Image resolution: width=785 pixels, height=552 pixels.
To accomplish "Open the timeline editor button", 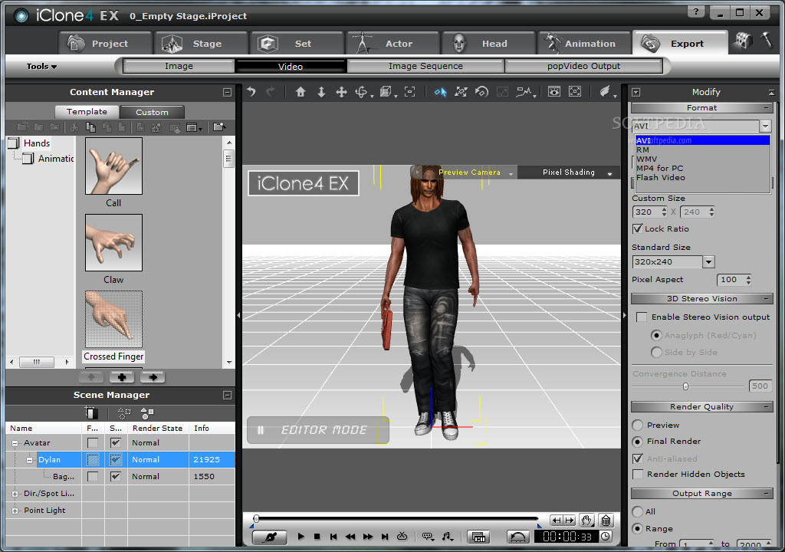I will click(x=478, y=537).
